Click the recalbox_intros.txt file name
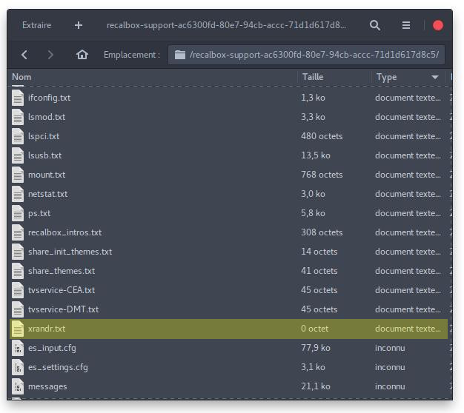Image resolution: width=464 pixels, height=413 pixels. [x=64, y=232]
